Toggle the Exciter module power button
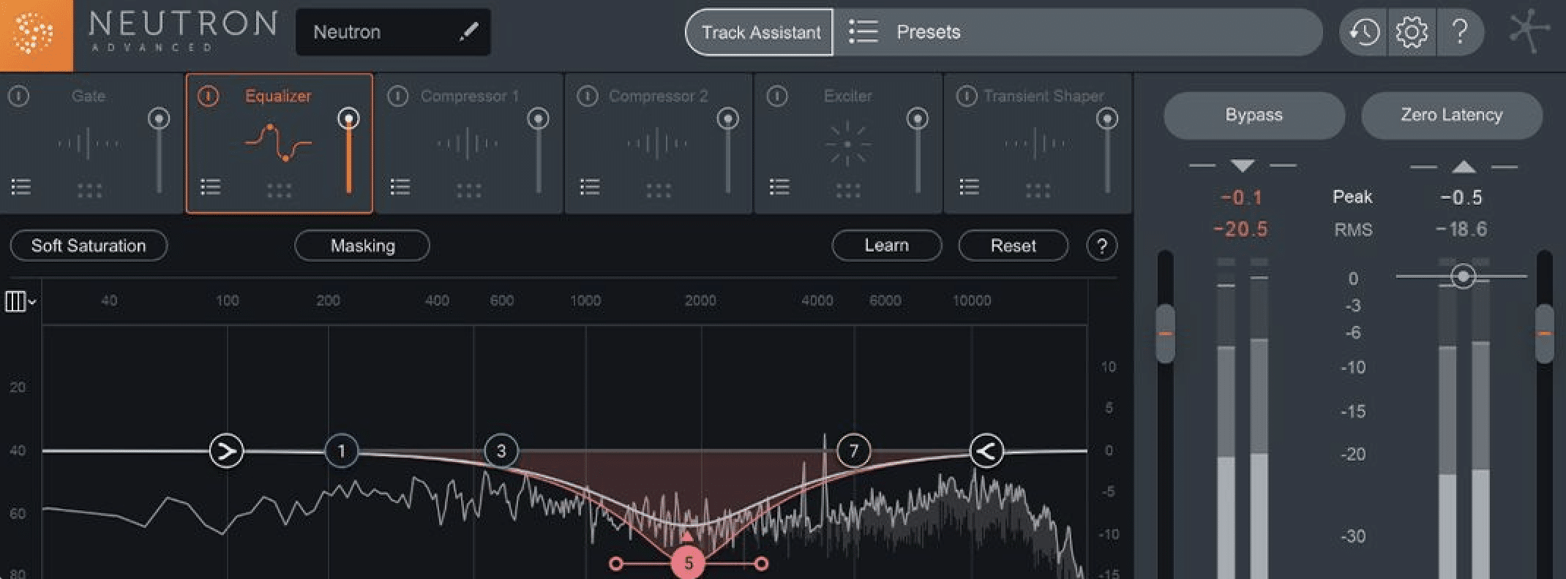 point(777,96)
